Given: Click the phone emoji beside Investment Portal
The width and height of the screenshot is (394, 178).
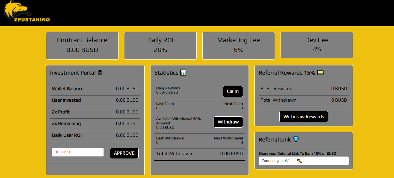Looking at the screenshot, I should pos(100,72).
